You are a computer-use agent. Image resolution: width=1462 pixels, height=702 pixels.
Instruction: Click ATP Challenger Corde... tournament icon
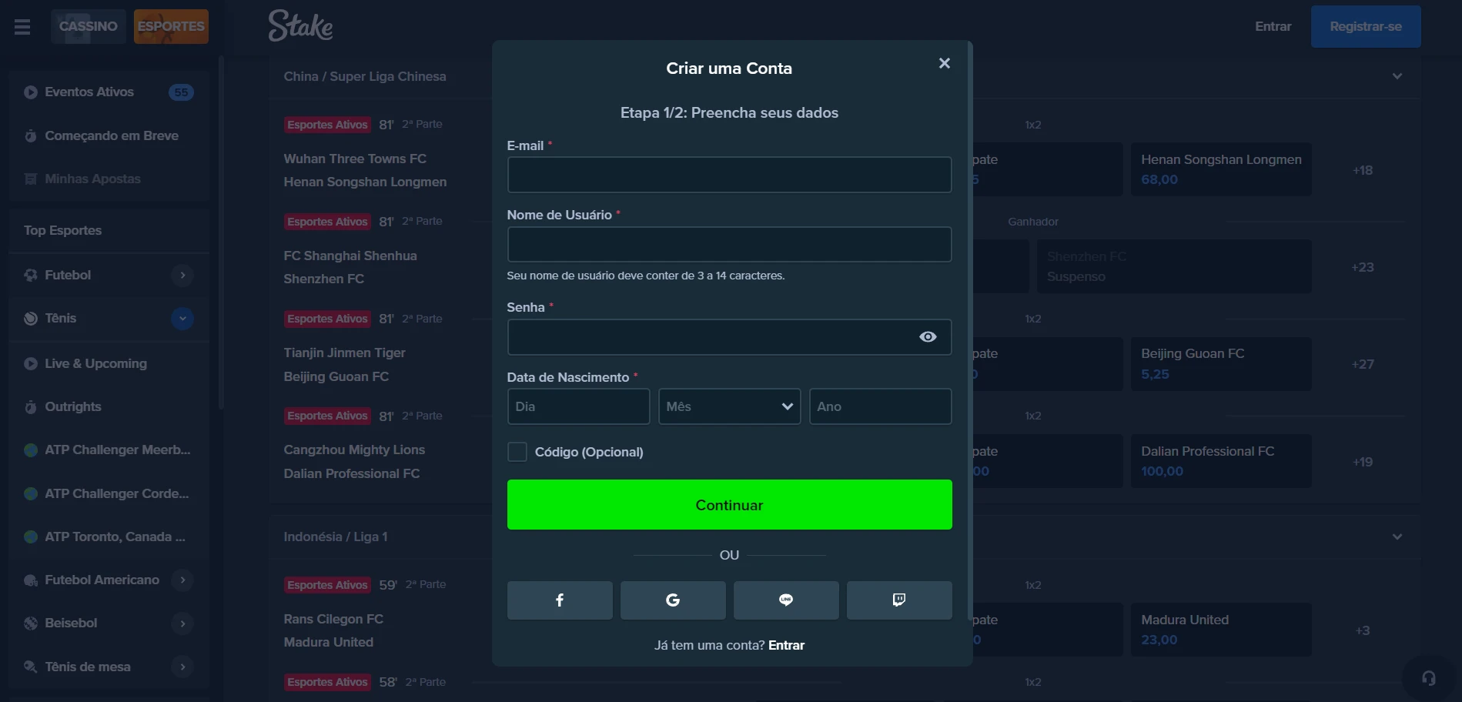(x=31, y=493)
